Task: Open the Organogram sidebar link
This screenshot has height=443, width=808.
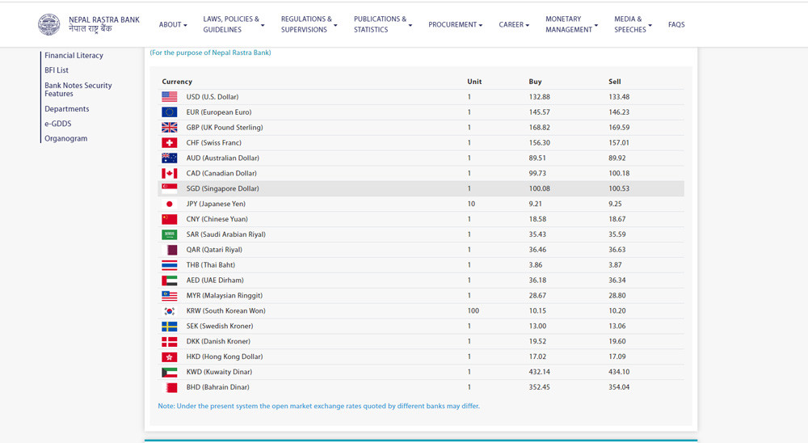Action: [x=66, y=138]
